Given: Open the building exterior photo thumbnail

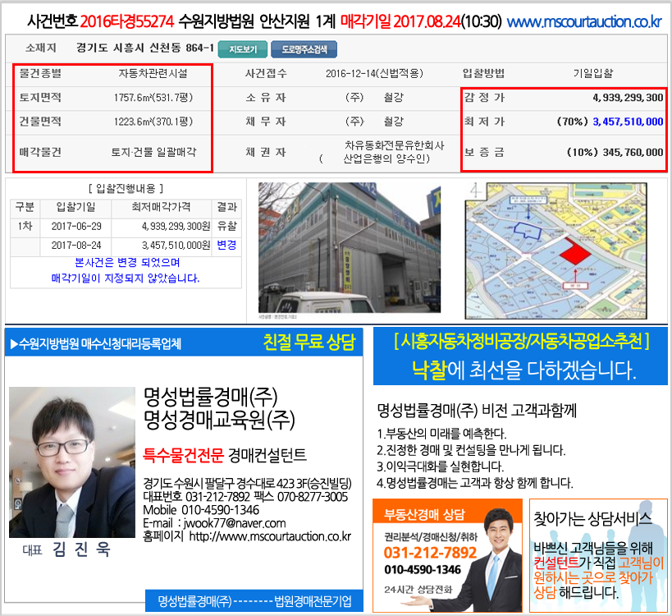Looking at the screenshot, I should coord(350,247).
